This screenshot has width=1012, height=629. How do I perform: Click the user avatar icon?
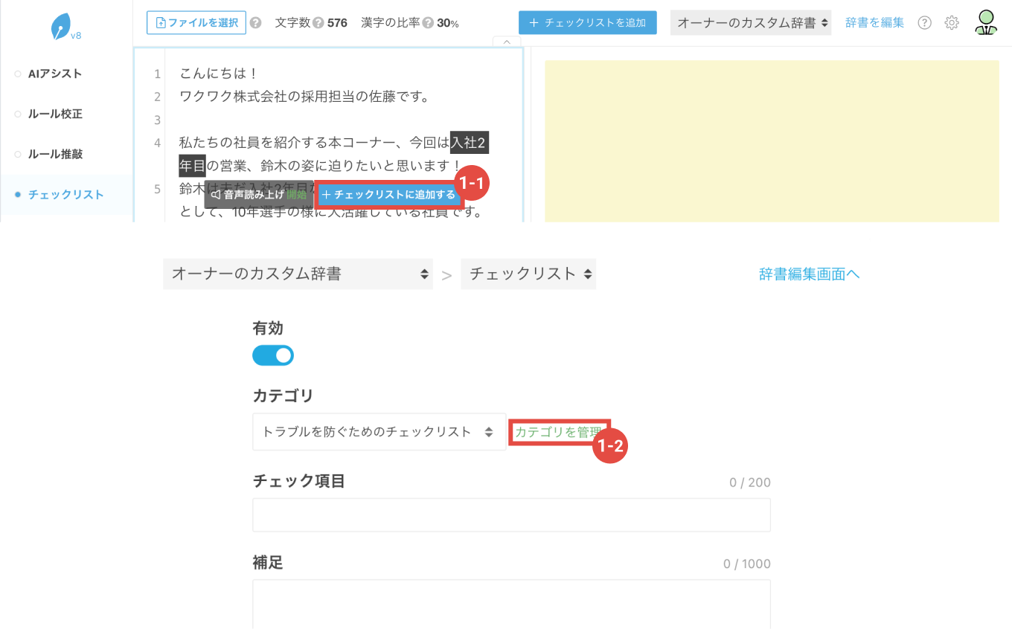click(986, 22)
